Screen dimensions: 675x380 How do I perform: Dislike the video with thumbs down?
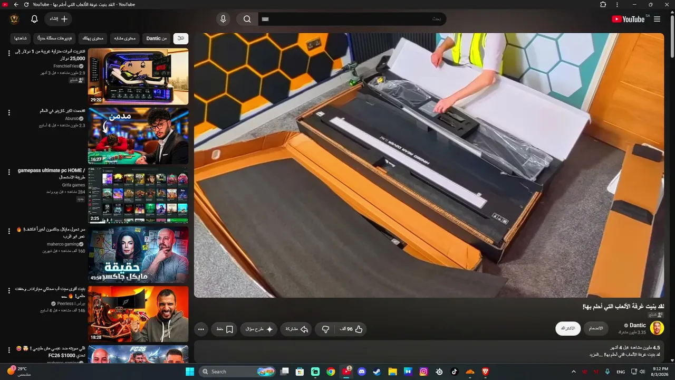tap(325, 329)
